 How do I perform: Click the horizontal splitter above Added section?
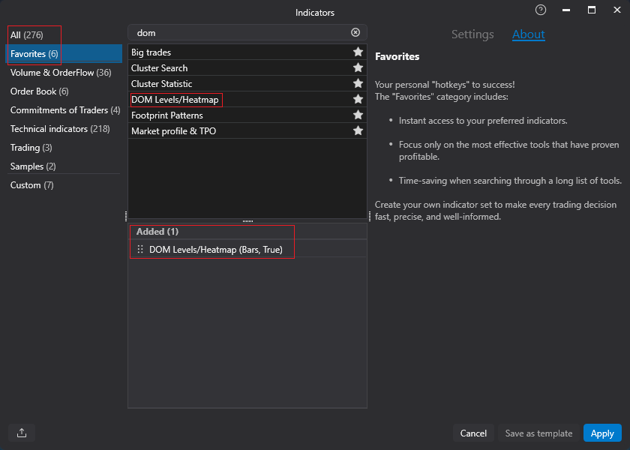[247, 221]
